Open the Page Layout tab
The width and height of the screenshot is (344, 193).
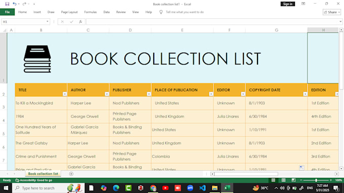[69, 12]
